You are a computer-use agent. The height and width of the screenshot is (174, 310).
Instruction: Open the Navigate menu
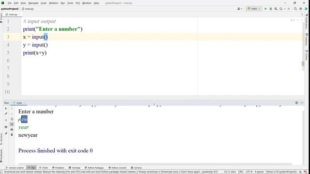click(33, 3)
